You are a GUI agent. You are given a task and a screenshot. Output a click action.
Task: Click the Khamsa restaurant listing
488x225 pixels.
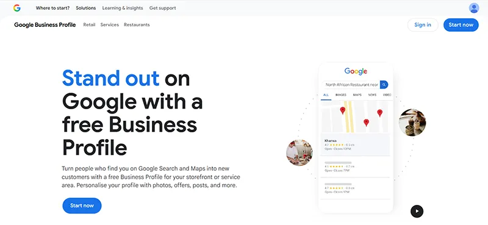pos(355,145)
